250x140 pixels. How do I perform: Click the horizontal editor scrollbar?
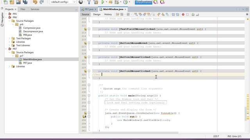(x=135, y=133)
